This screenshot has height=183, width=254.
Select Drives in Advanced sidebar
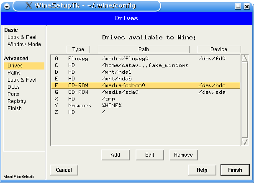click(x=24, y=66)
